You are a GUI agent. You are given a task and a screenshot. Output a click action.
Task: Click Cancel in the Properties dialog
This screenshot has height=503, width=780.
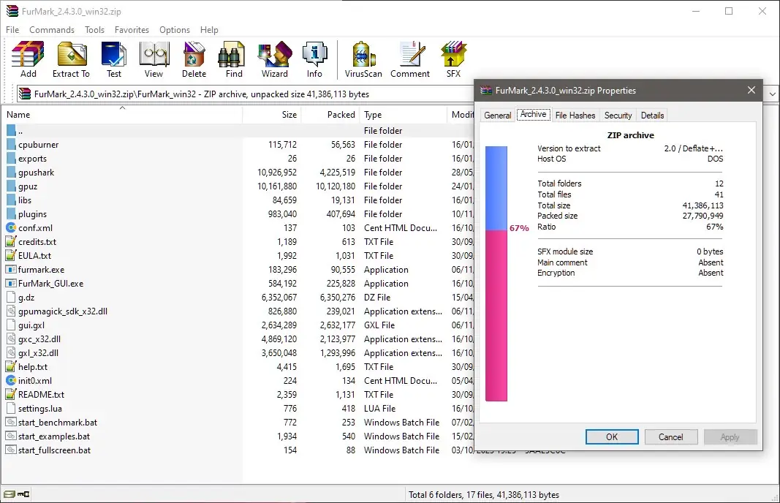click(670, 436)
